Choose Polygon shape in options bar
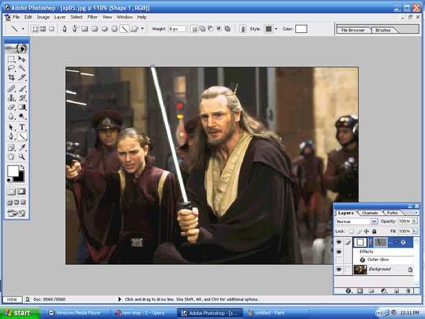The image size is (425, 319). coord(114,29)
